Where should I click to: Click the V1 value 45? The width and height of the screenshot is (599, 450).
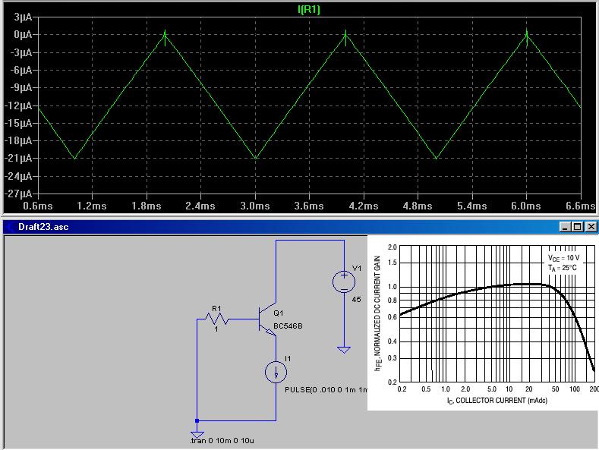[x=356, y=300]
